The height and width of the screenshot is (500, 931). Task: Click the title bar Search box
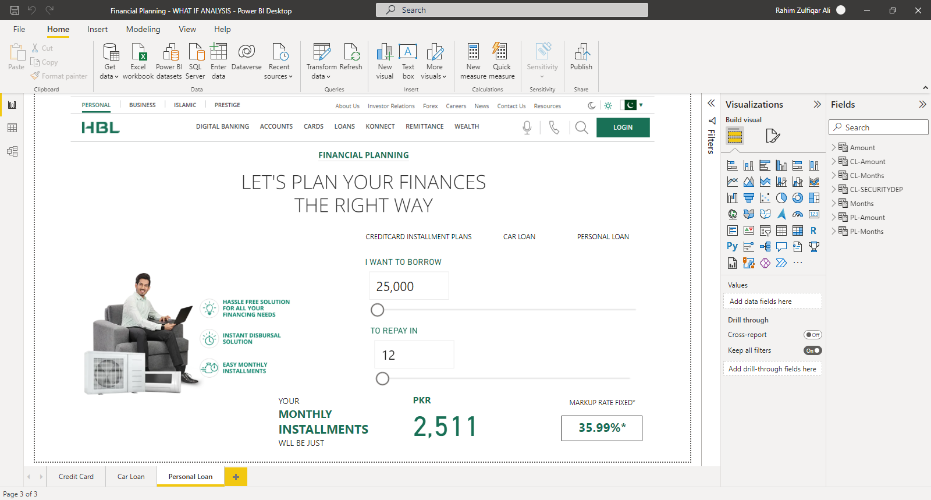coord(512,10)
